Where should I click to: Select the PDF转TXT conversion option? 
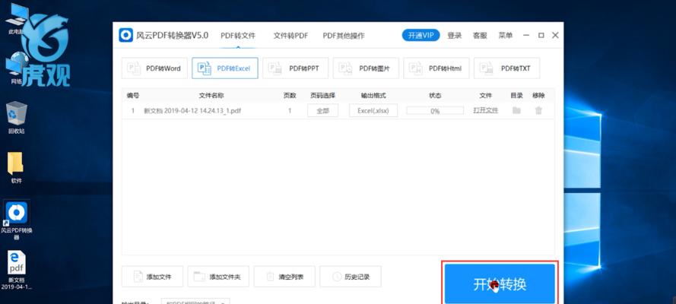pyautogui.click(x=506, y=68)
